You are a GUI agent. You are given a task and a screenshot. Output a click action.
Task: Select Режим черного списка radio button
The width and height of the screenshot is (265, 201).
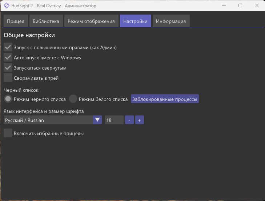(8, 99)
